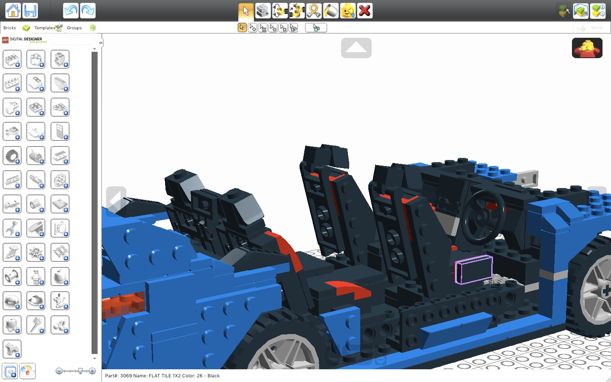The width and height of the screenshot is (611, 382).
Task: Select the red X Delete tool
Action: [365, 11]
